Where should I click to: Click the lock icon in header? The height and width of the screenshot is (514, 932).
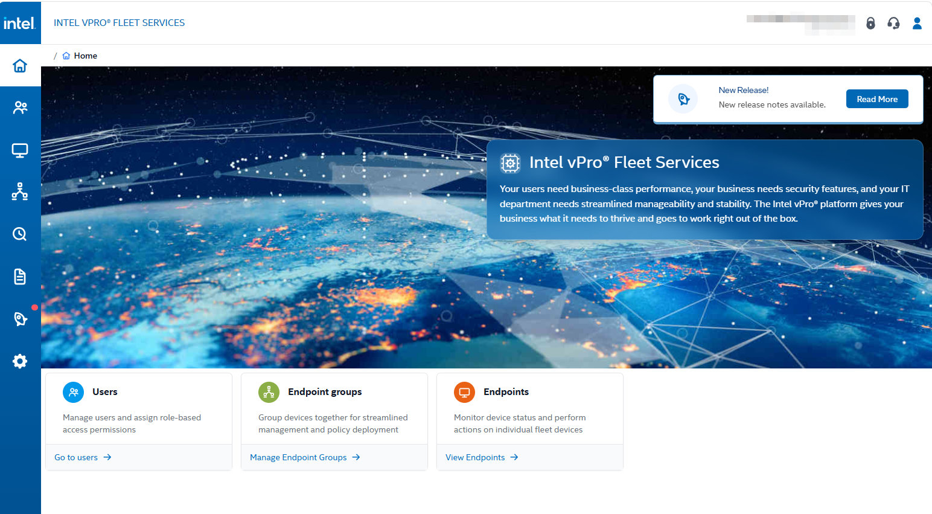point(870,23)
